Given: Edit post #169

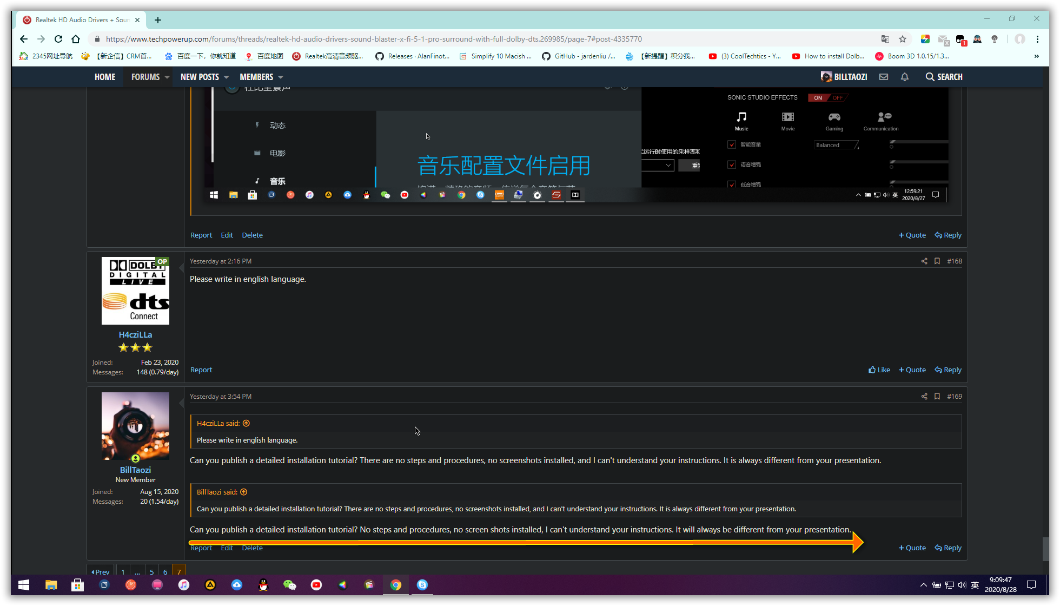Looking at the screenshot, I should (x=227, y=548).
